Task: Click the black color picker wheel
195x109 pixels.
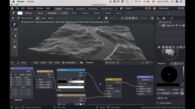Action: (169, 74)
